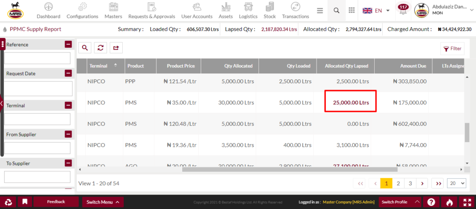Sort by the Terminal column header
This screenshot has height=209, width=476.
(106, 66)
